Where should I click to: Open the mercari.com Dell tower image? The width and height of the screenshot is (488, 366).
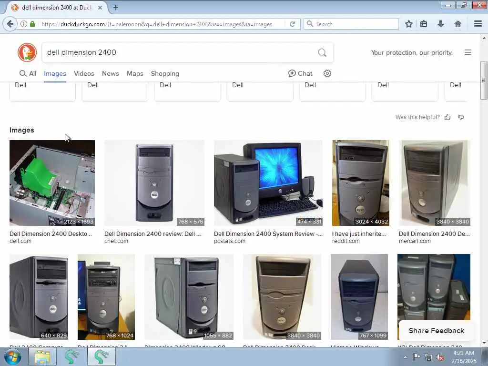(x=435, y=183)
